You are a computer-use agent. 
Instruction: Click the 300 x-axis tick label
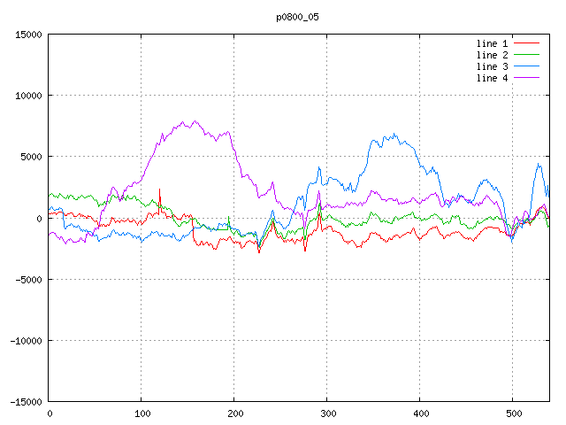point(327,413)
